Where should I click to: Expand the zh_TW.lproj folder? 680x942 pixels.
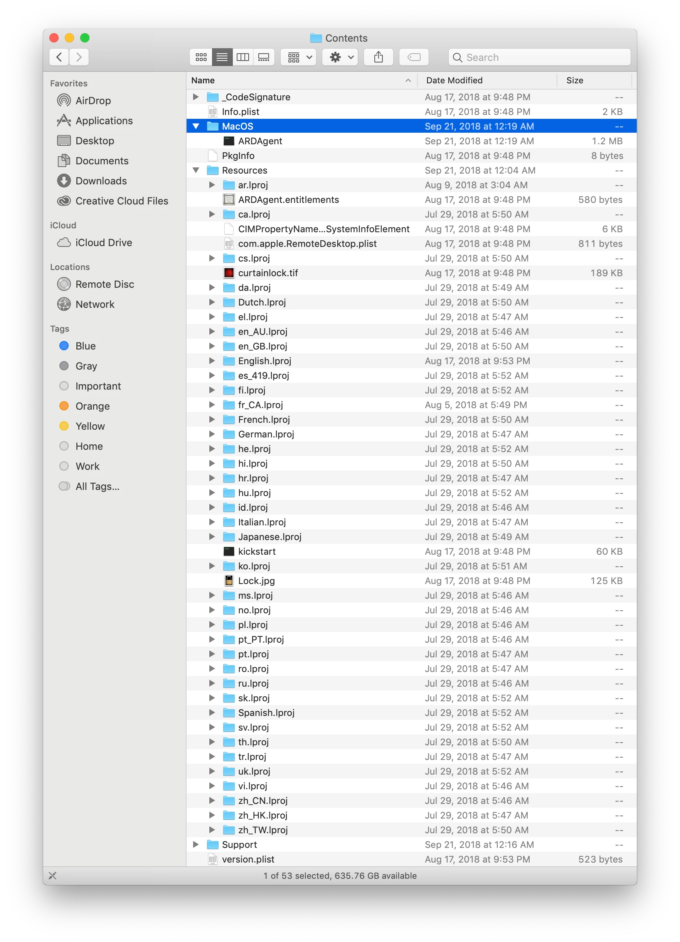tap(212, 830)
